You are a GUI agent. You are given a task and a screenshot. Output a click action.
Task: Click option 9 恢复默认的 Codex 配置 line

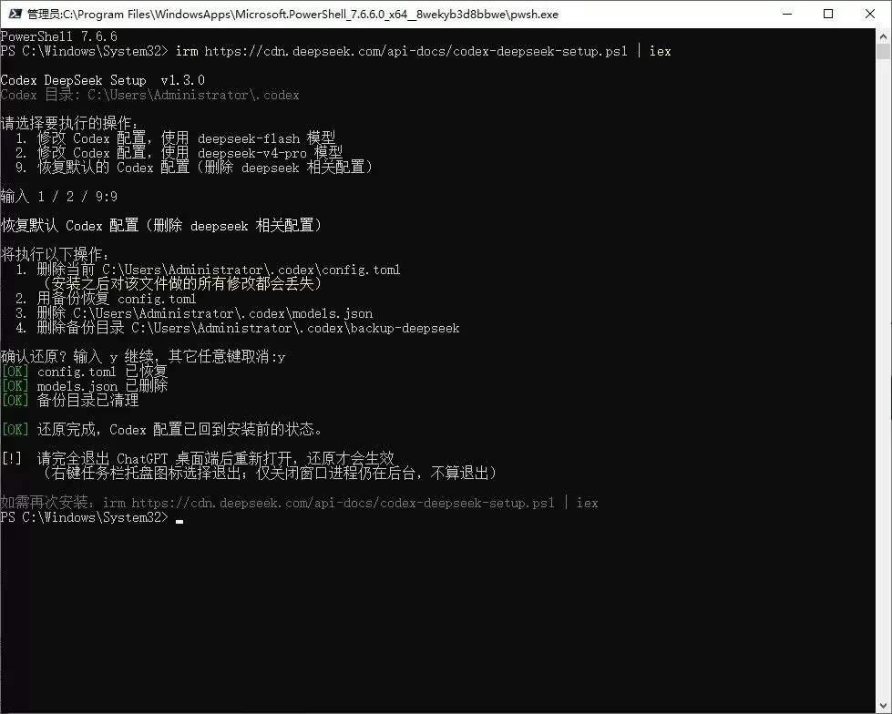pos(193,168)
